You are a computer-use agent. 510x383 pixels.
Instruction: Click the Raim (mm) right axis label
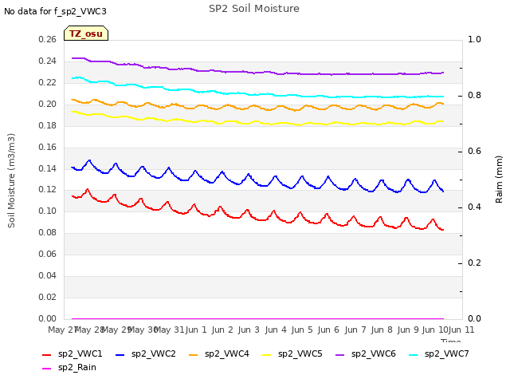point(499,180)
